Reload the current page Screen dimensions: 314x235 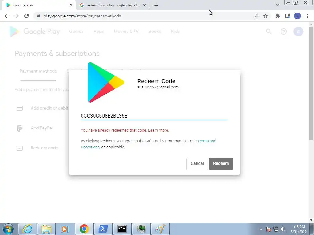26,16
